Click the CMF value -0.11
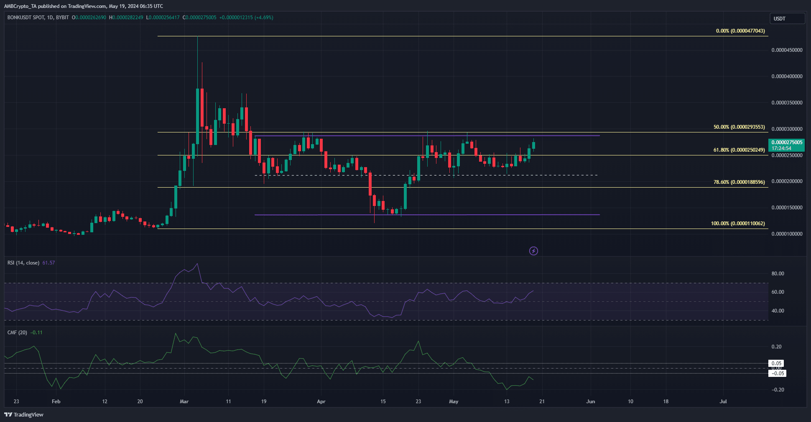This screenshot has width=811, height=422. [x=36, y=333]
